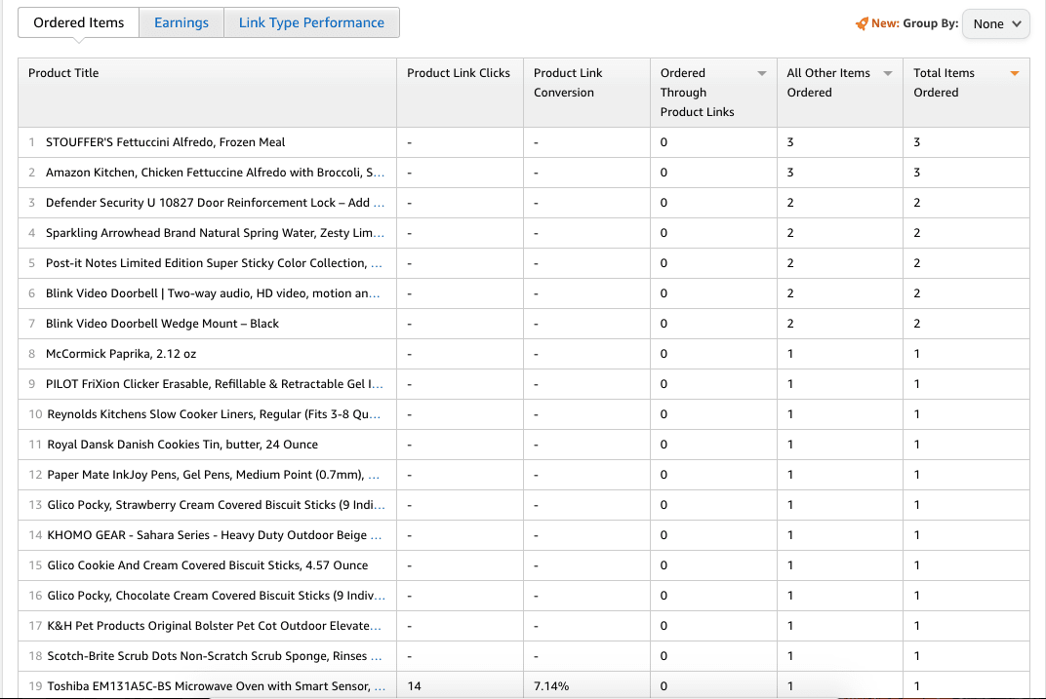The height and width of the screenshot is (699, 1046).
Task: Expand truncated PILOT FriXion Clicker title
Action: click(x=379, y=385)
